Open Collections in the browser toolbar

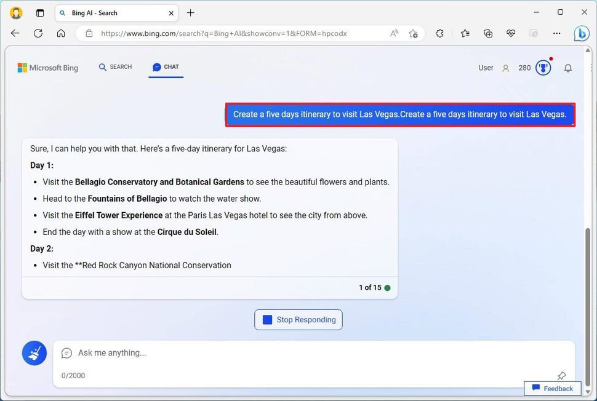click(488, 33)
